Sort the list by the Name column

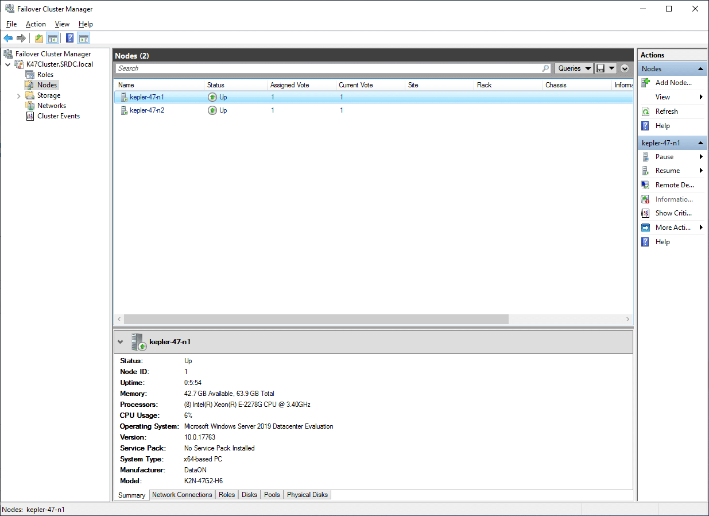click(160, 85)
